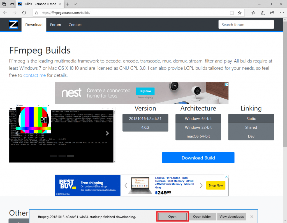The image size is (287, 223).
Task: Dismiss the download notification bar
Action: (252, 217)
